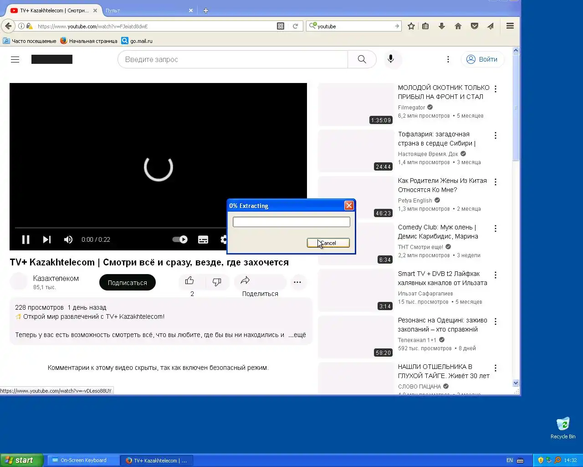583x467 pixels.
Task: Open options menu for Comedy Club video
Action: (x=496, y=228)
